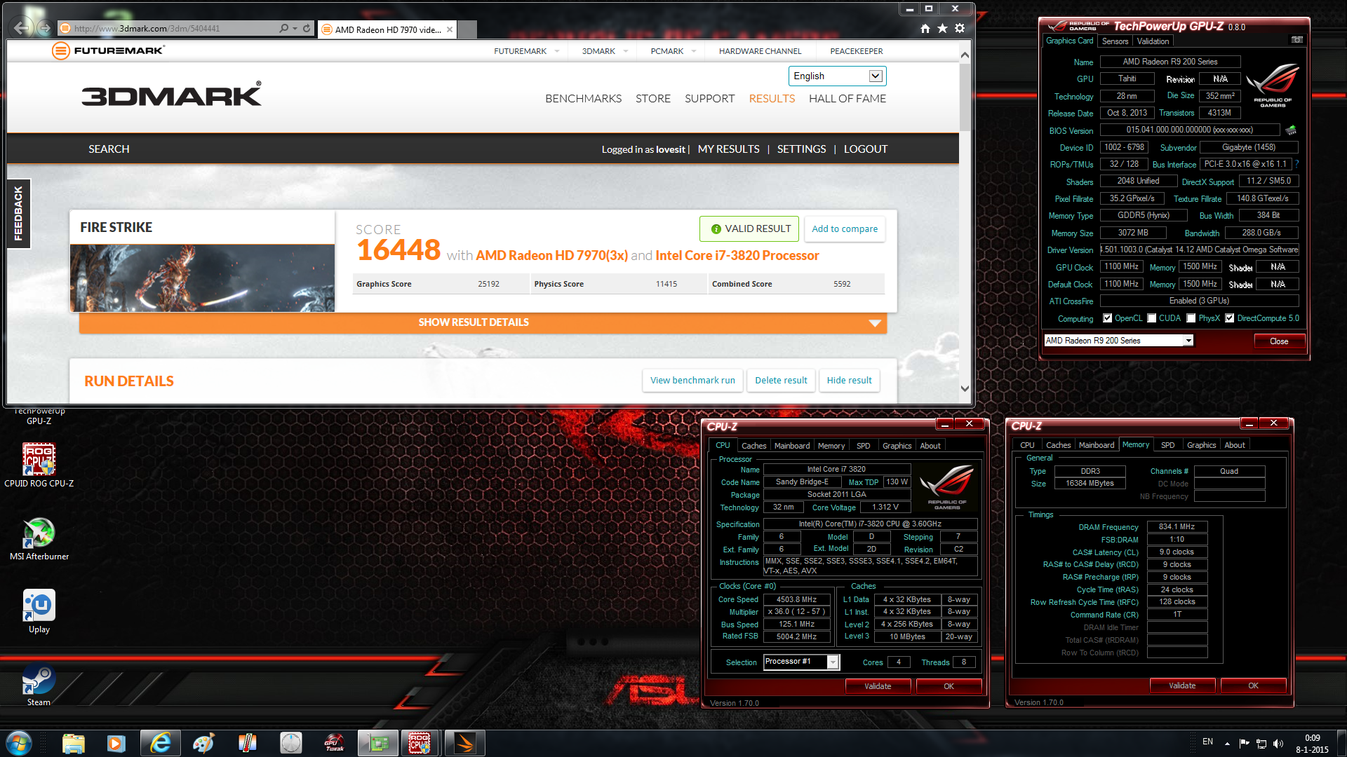Open HALL OF FAME page

(x=847, y=99)
